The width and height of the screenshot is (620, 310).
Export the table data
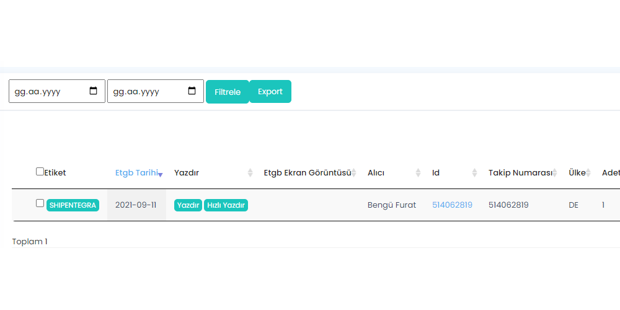pyautogui.click(x=270, y=91)
